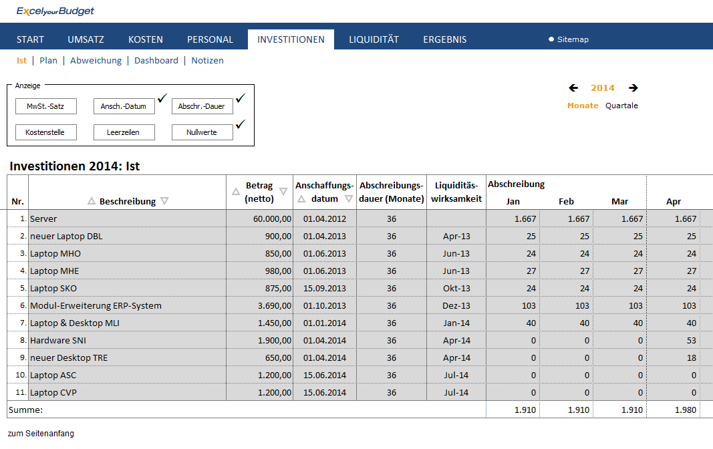Go to the Plan sub-page

pos(48,60)
